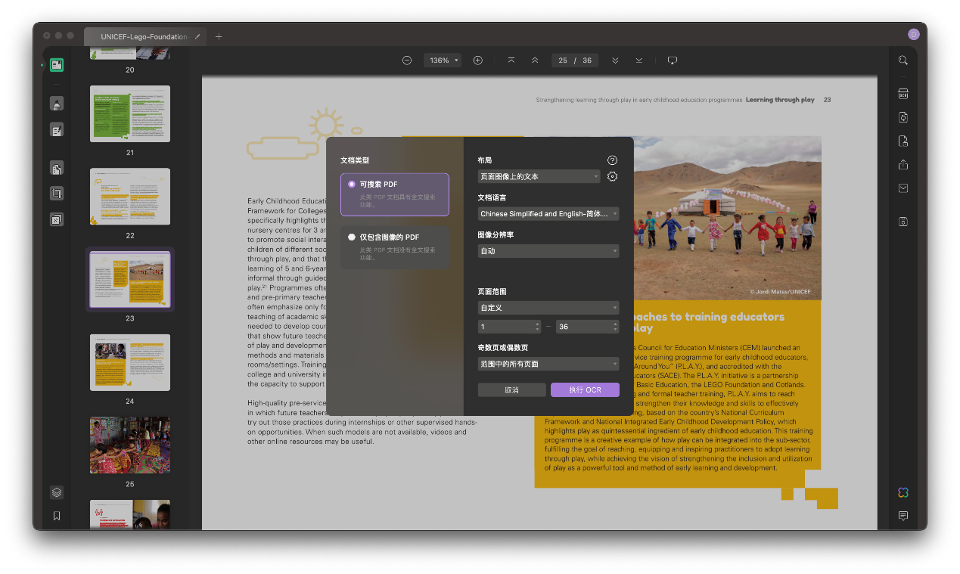960x574 pixels.
Task: Jump to first page arrow icon
Action: click(x=511, y=61)
